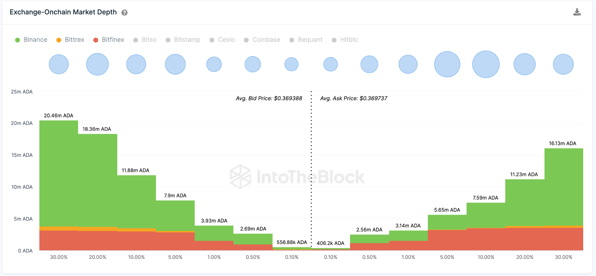Screen dimensions: 596x276
Task: Click the bubble above the 556.88k ADA bar
Action: [x=291, y=64]
